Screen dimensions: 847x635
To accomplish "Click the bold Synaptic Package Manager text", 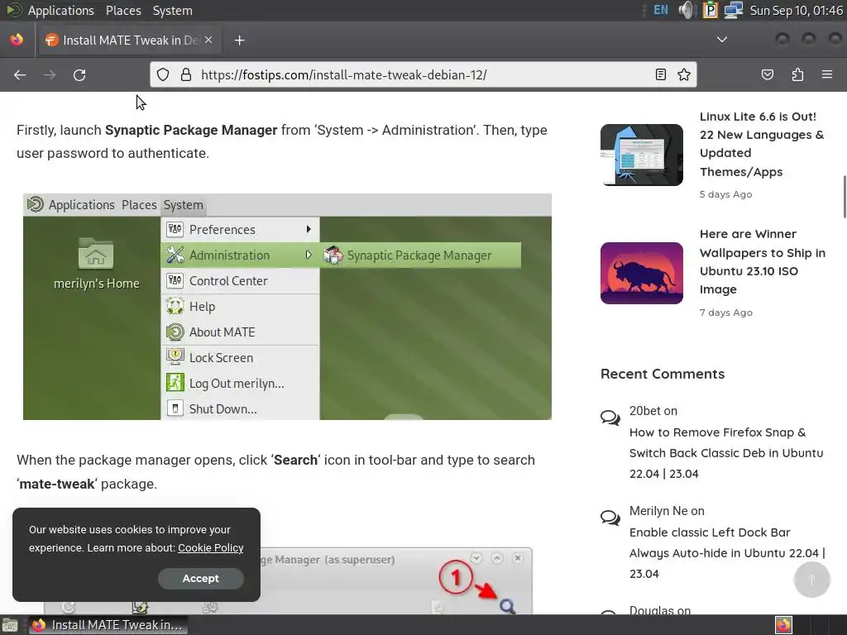I will pyautogui.click(x=191, y=130).
